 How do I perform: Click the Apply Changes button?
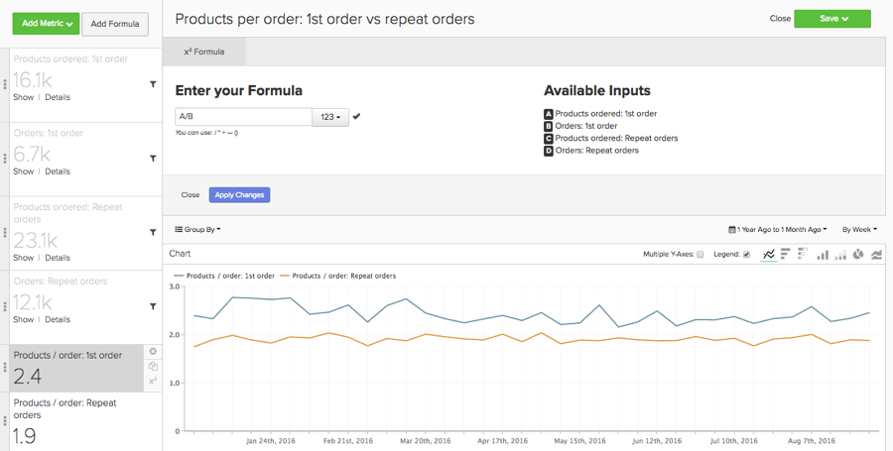click(x=239, y=195)
